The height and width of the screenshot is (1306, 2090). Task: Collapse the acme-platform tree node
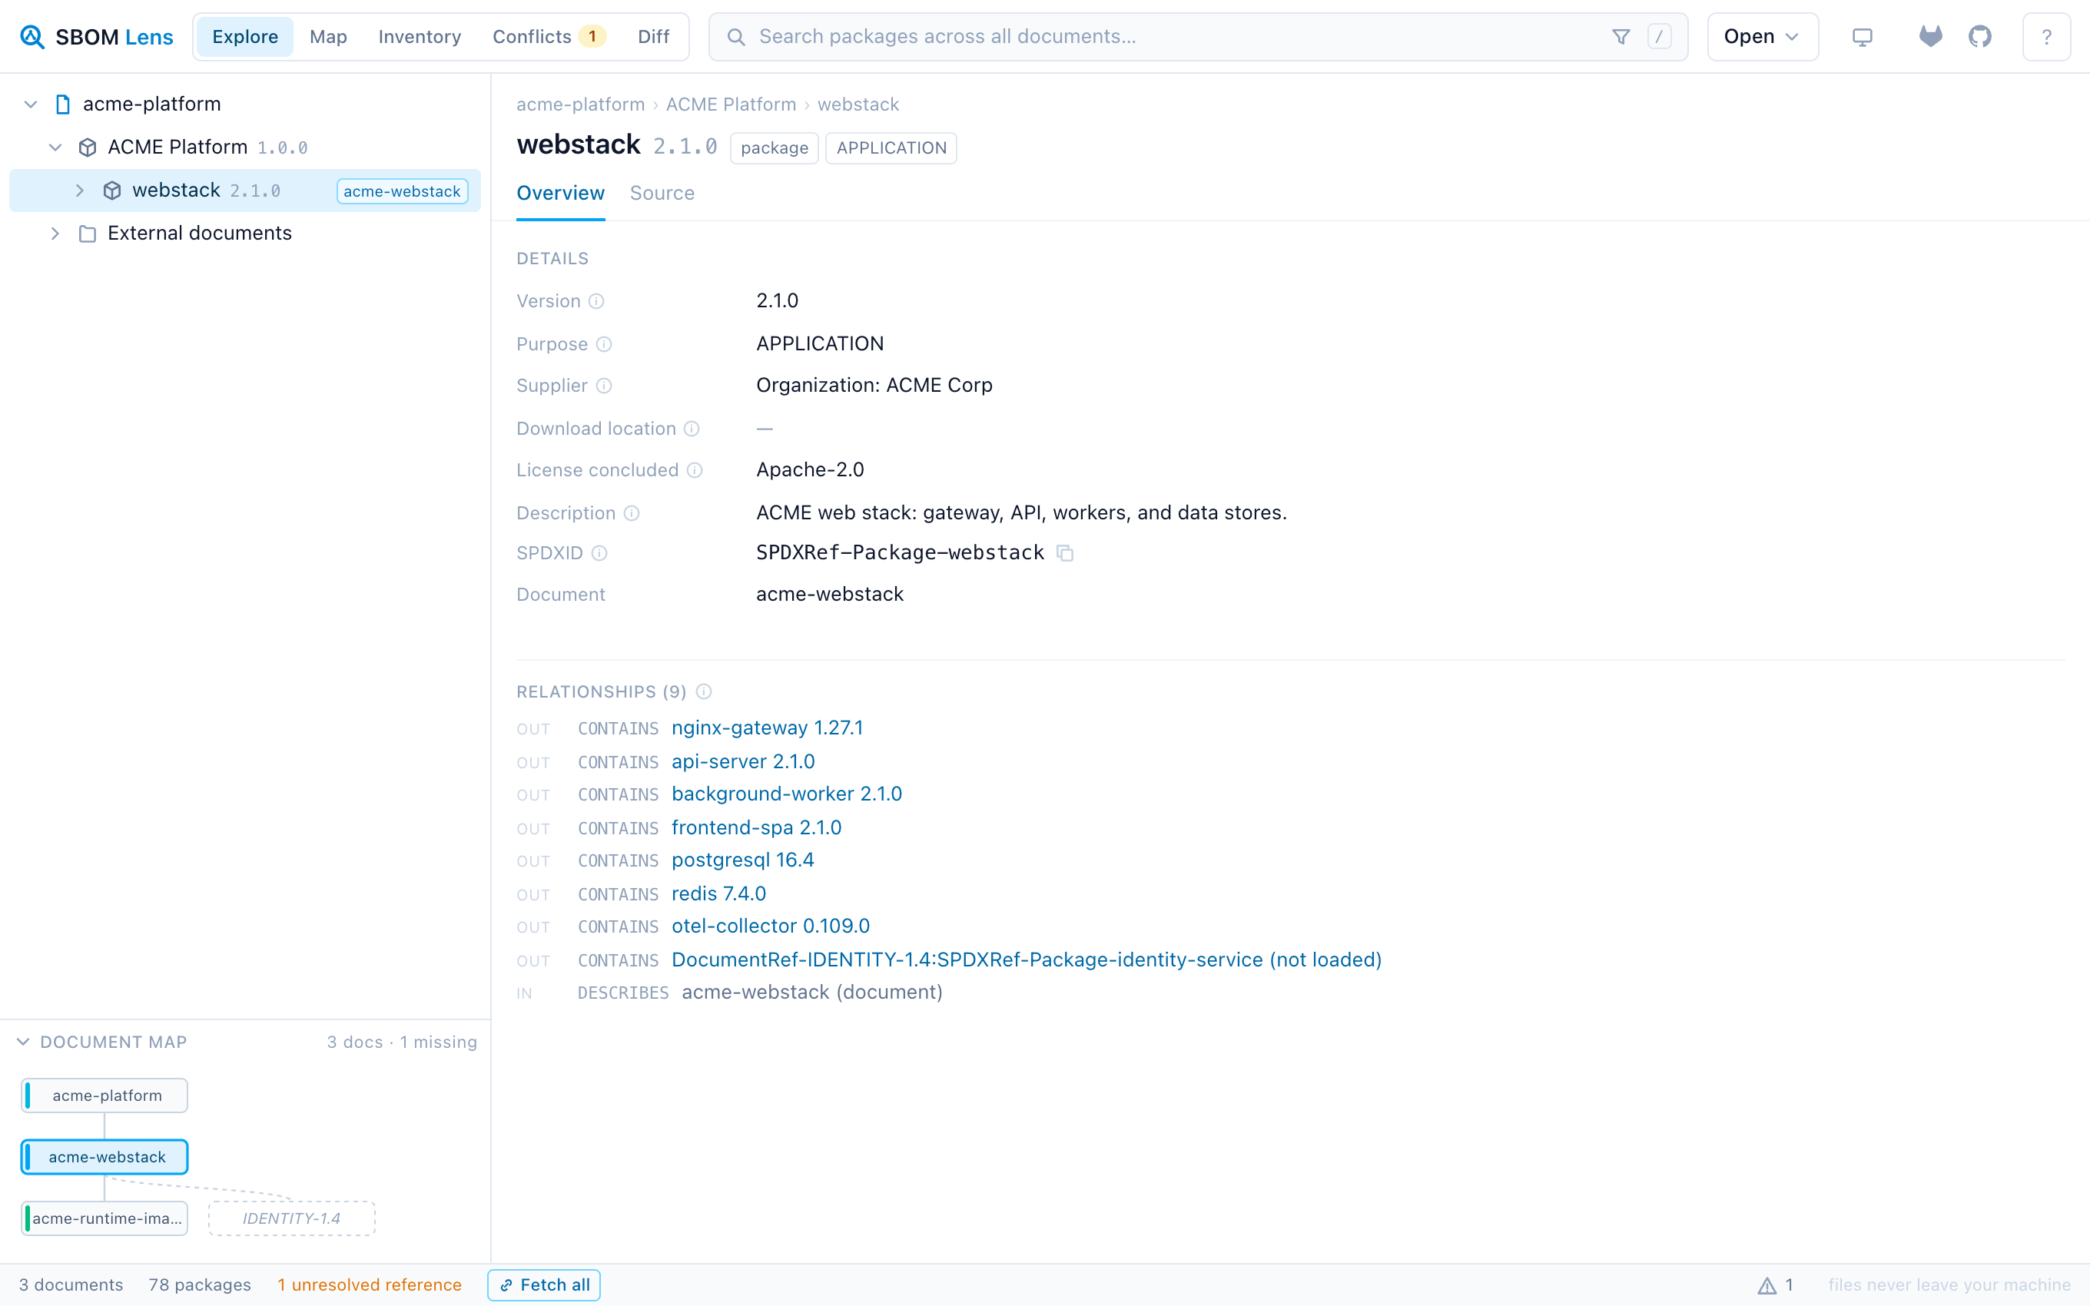pyautogui.click(x=30, y=104)
